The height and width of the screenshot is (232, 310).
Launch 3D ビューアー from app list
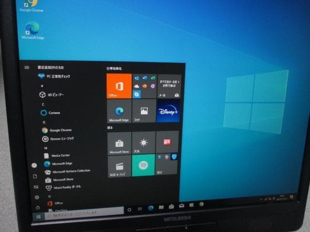pyautogui.click(x=51, y=95)
